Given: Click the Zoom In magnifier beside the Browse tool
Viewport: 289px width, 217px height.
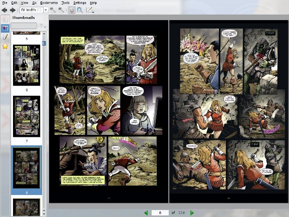Looking at the screenshot, I should 61,10.
